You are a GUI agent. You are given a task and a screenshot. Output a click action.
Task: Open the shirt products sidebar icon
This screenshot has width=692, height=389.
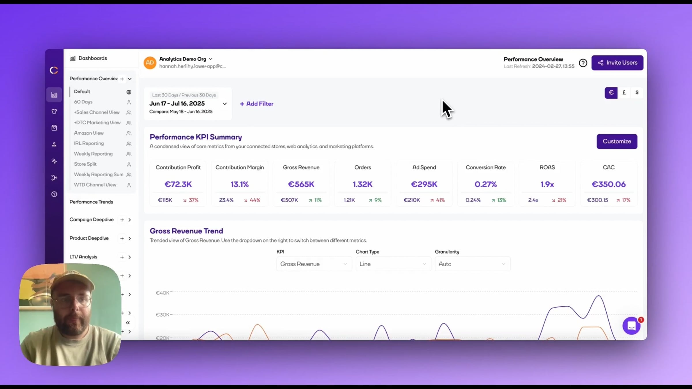(54, 111)
